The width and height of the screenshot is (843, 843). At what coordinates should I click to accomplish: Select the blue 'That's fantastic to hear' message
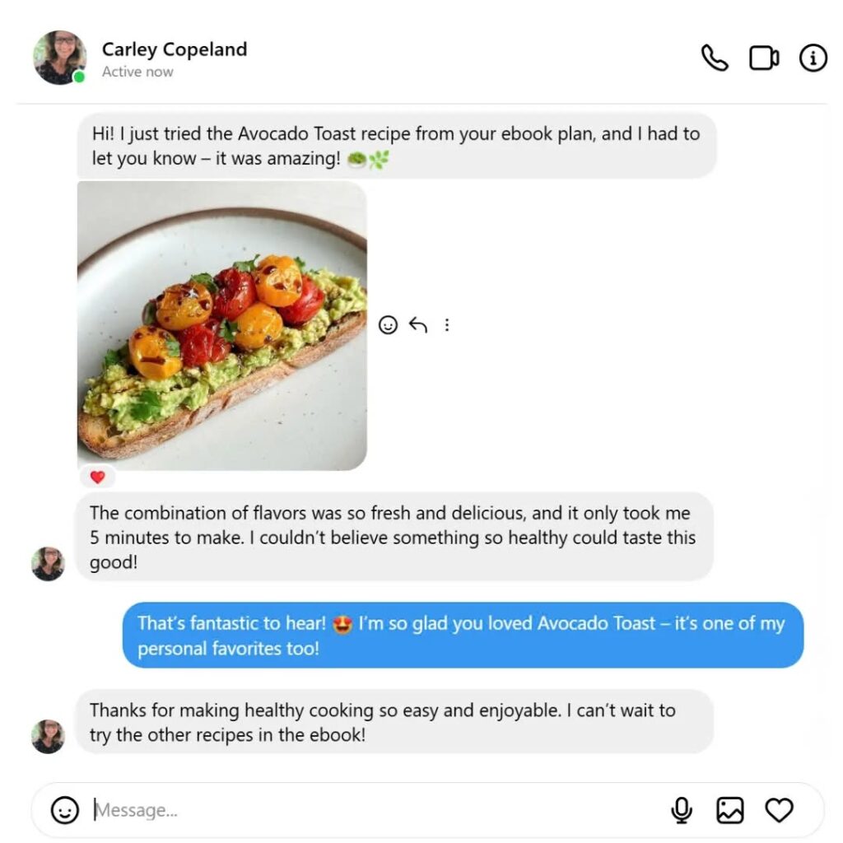pyautogui.click(x=463, y=635)
